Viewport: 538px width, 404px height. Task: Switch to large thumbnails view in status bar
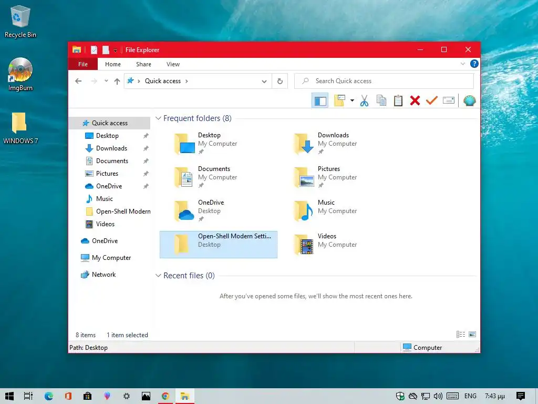[x=472, y=334]
